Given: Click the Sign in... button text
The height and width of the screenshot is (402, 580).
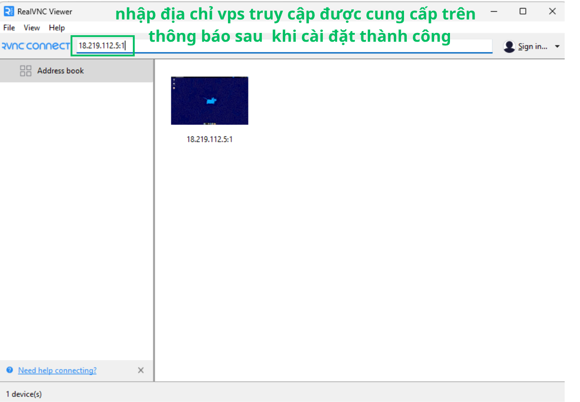Looking at the screenshot, I should [533, 46].
